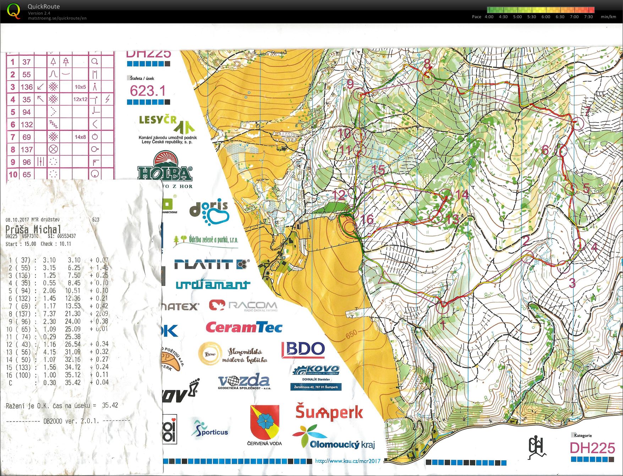The image size is (623, 476).
Task: Click control circle 1 on the map
Action: pyautogui.click(x=443, y=308)
